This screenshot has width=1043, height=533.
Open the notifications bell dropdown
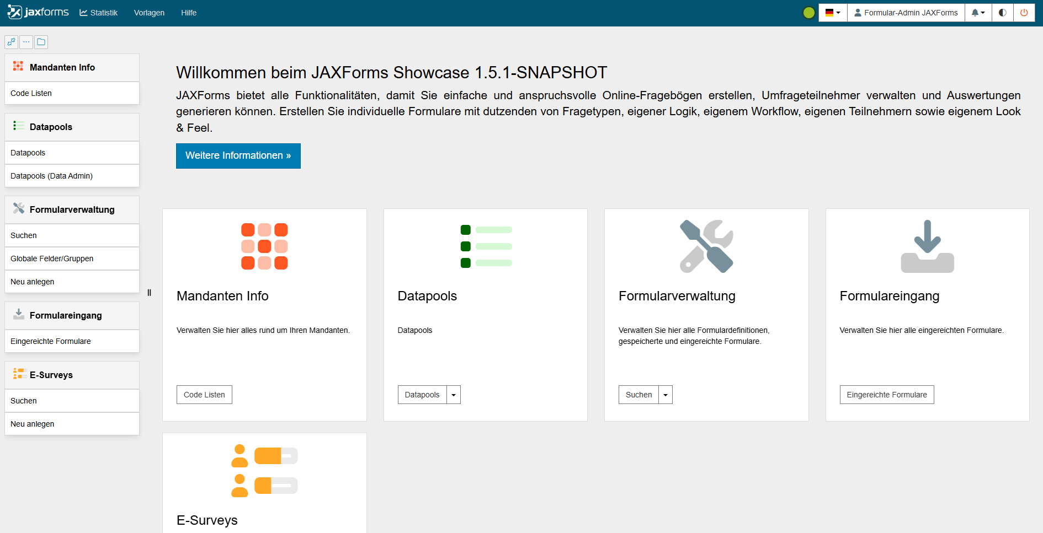(x=978, y=13)
